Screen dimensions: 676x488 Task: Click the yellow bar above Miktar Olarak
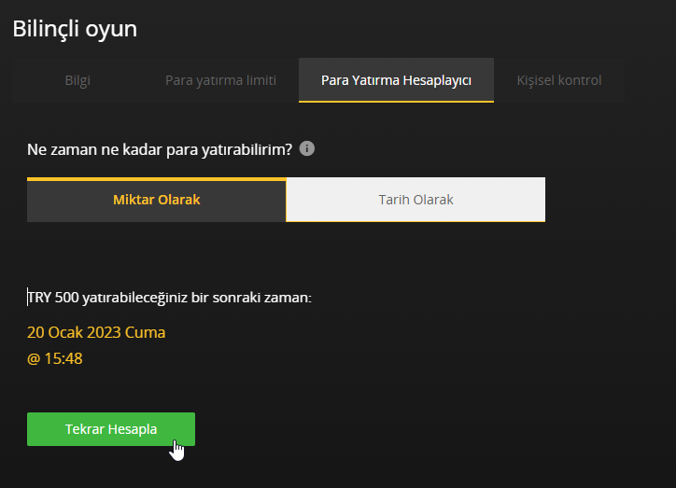tap(156, 178)
